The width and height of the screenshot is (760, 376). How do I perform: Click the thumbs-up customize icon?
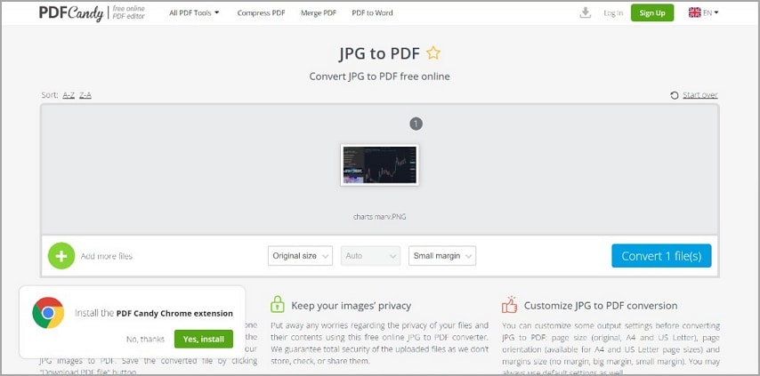click(x=509, y=304)
